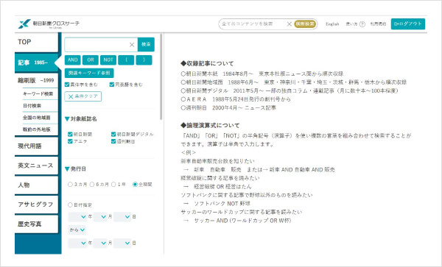Open 関連キーワード参照 button

point(89,73)
